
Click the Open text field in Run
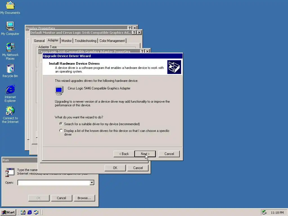[x=54, y=183]
